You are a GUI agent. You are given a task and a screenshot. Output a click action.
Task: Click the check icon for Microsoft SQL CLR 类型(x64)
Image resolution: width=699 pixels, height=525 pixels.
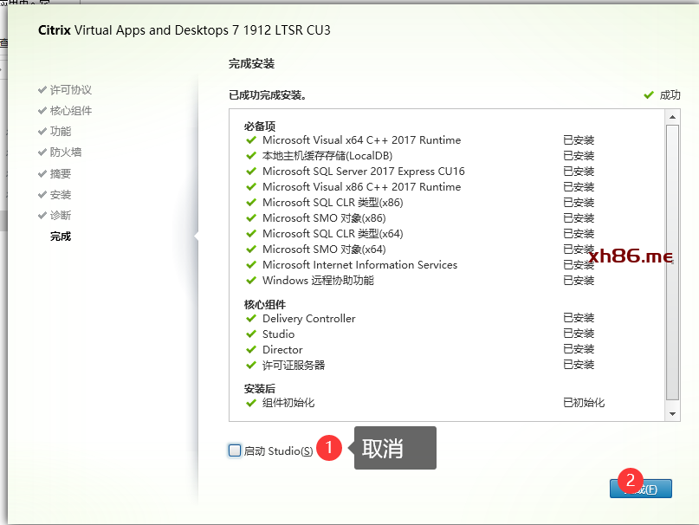pos(251,234)
